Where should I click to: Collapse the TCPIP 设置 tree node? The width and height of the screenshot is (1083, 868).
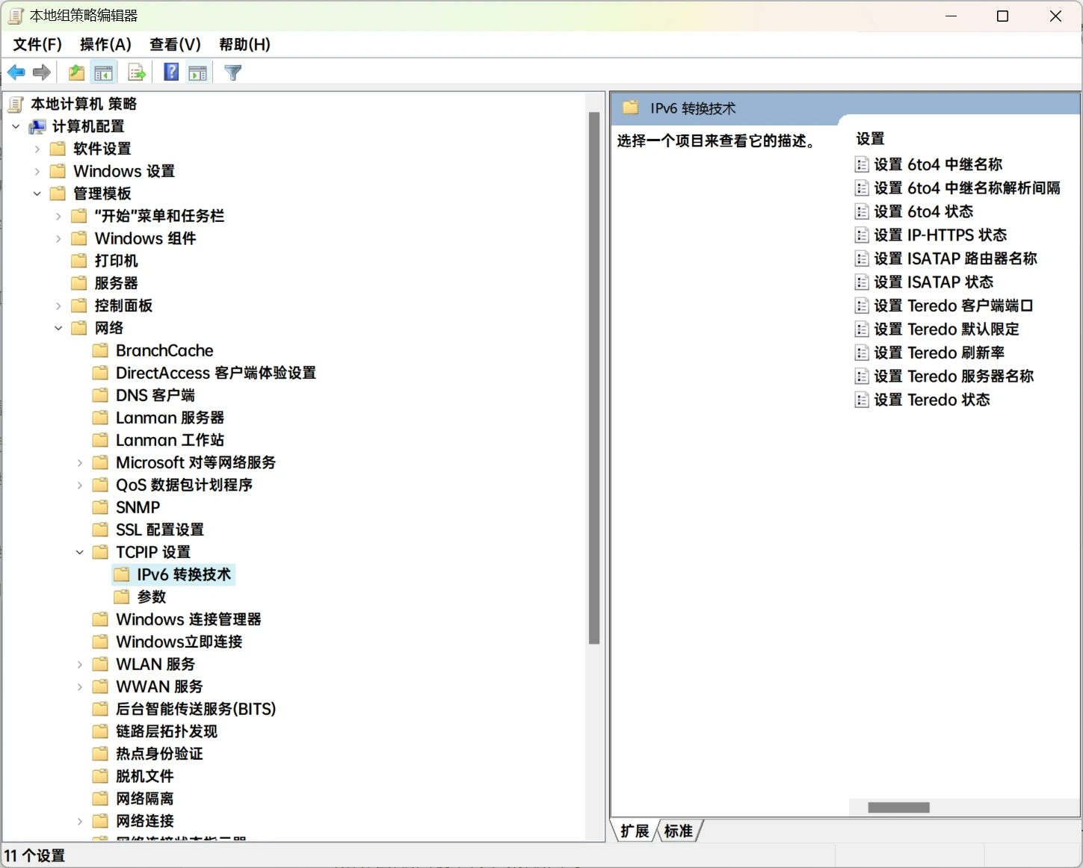pyautogui.click(x=80, y=552)
